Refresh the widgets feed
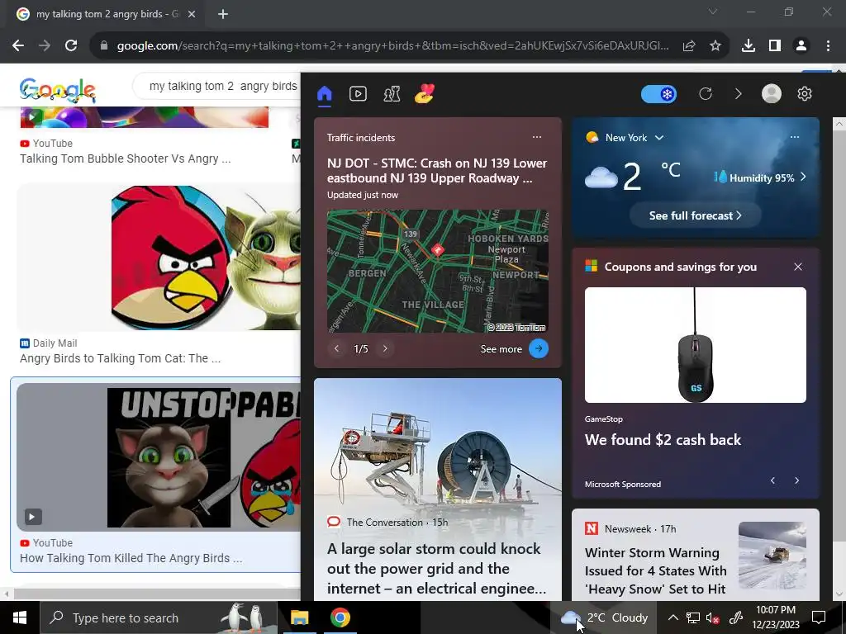 (x=706, y=94)
